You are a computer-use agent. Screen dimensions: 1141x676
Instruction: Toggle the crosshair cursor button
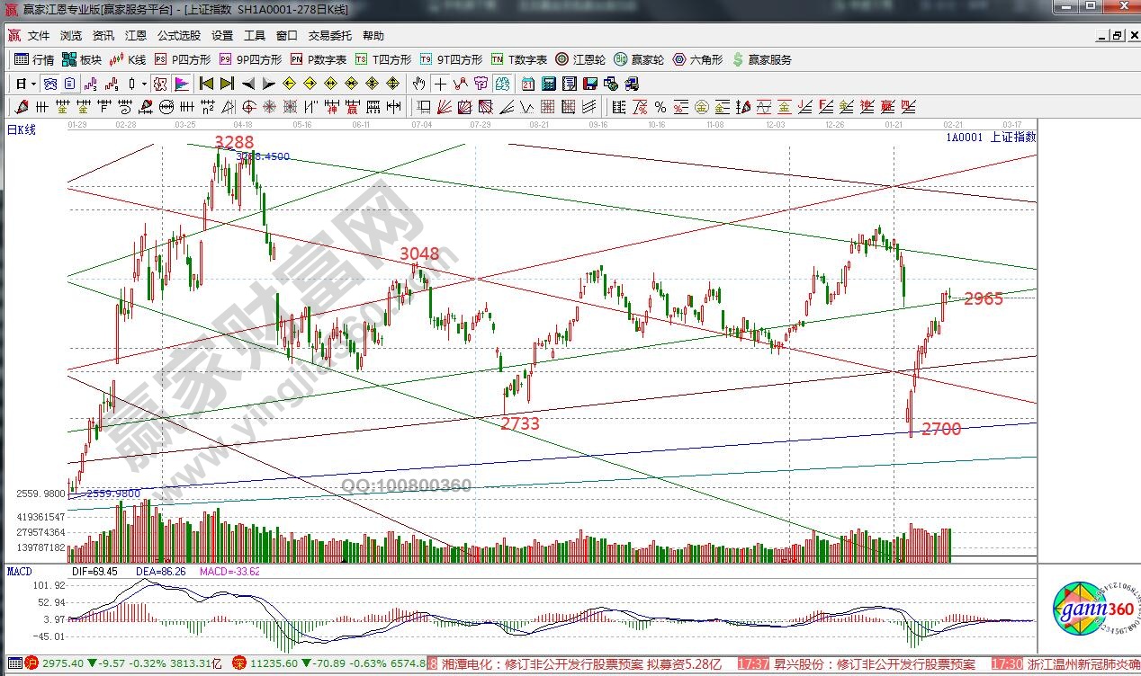(440, 84)
